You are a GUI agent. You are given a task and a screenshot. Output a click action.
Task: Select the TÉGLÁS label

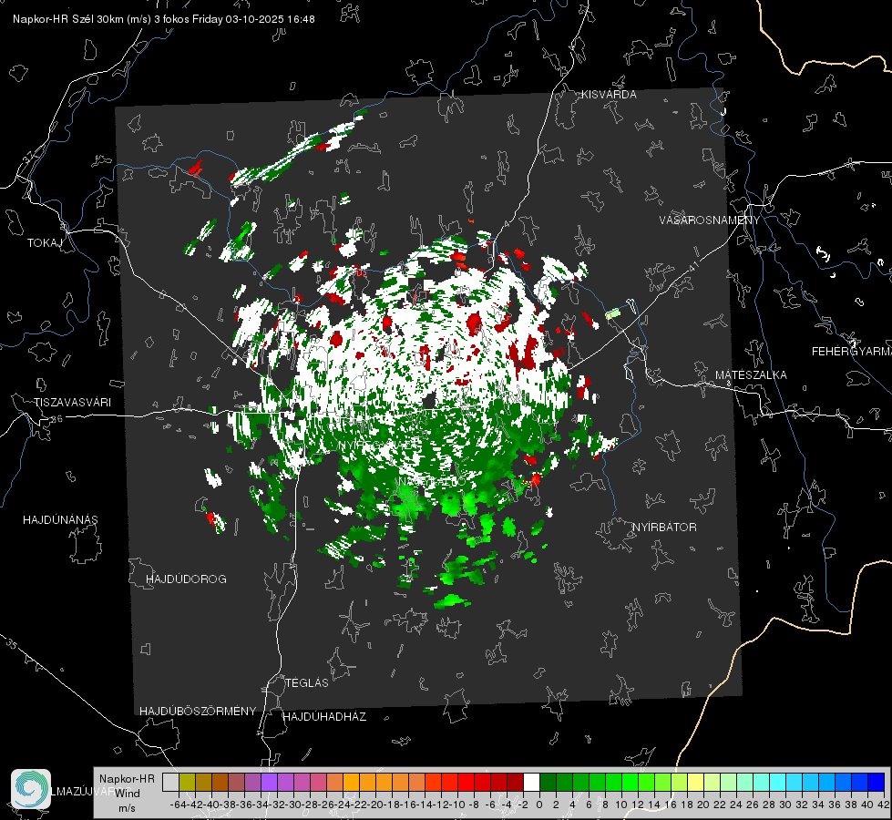307,682
